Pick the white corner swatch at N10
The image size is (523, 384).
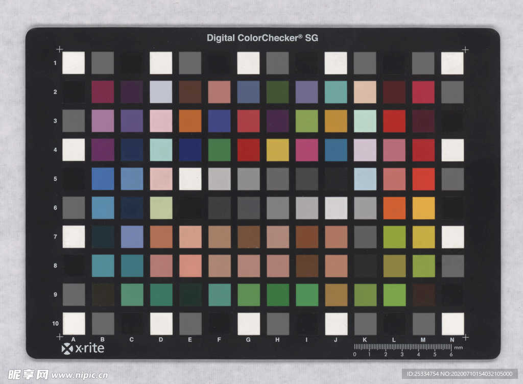pos(453,324)
